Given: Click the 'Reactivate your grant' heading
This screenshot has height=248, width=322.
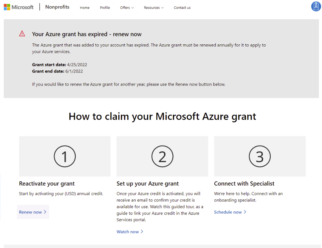Looking at the screenshot, I should pyautogui.click(x=47, y=183).
